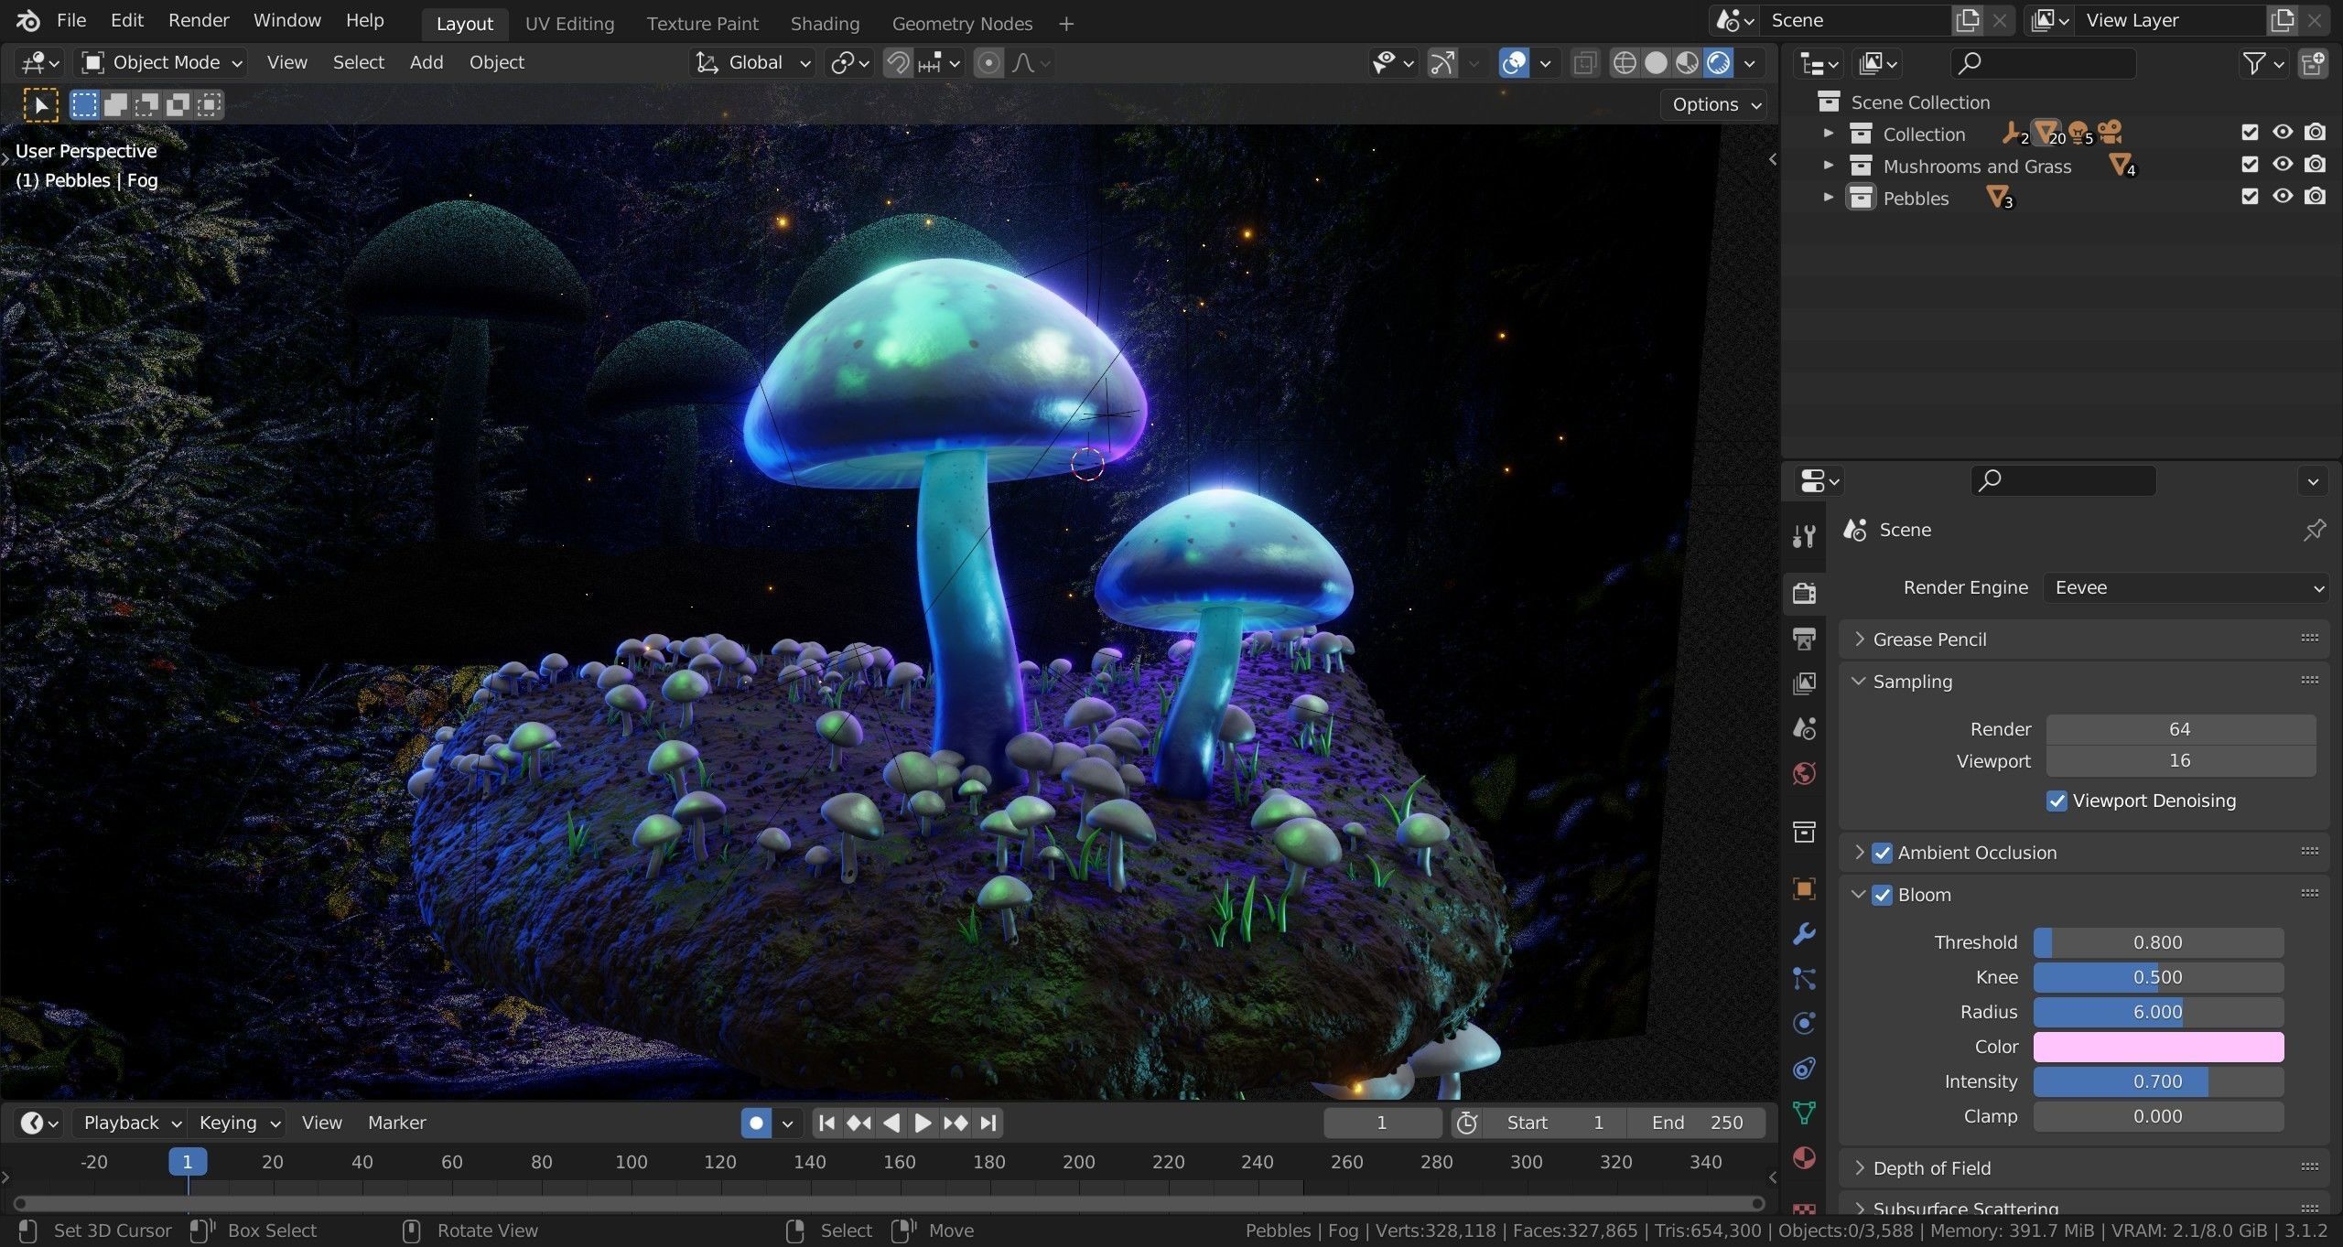
Task: Disable the Bloom checkbox
Action: (1882, 895)
